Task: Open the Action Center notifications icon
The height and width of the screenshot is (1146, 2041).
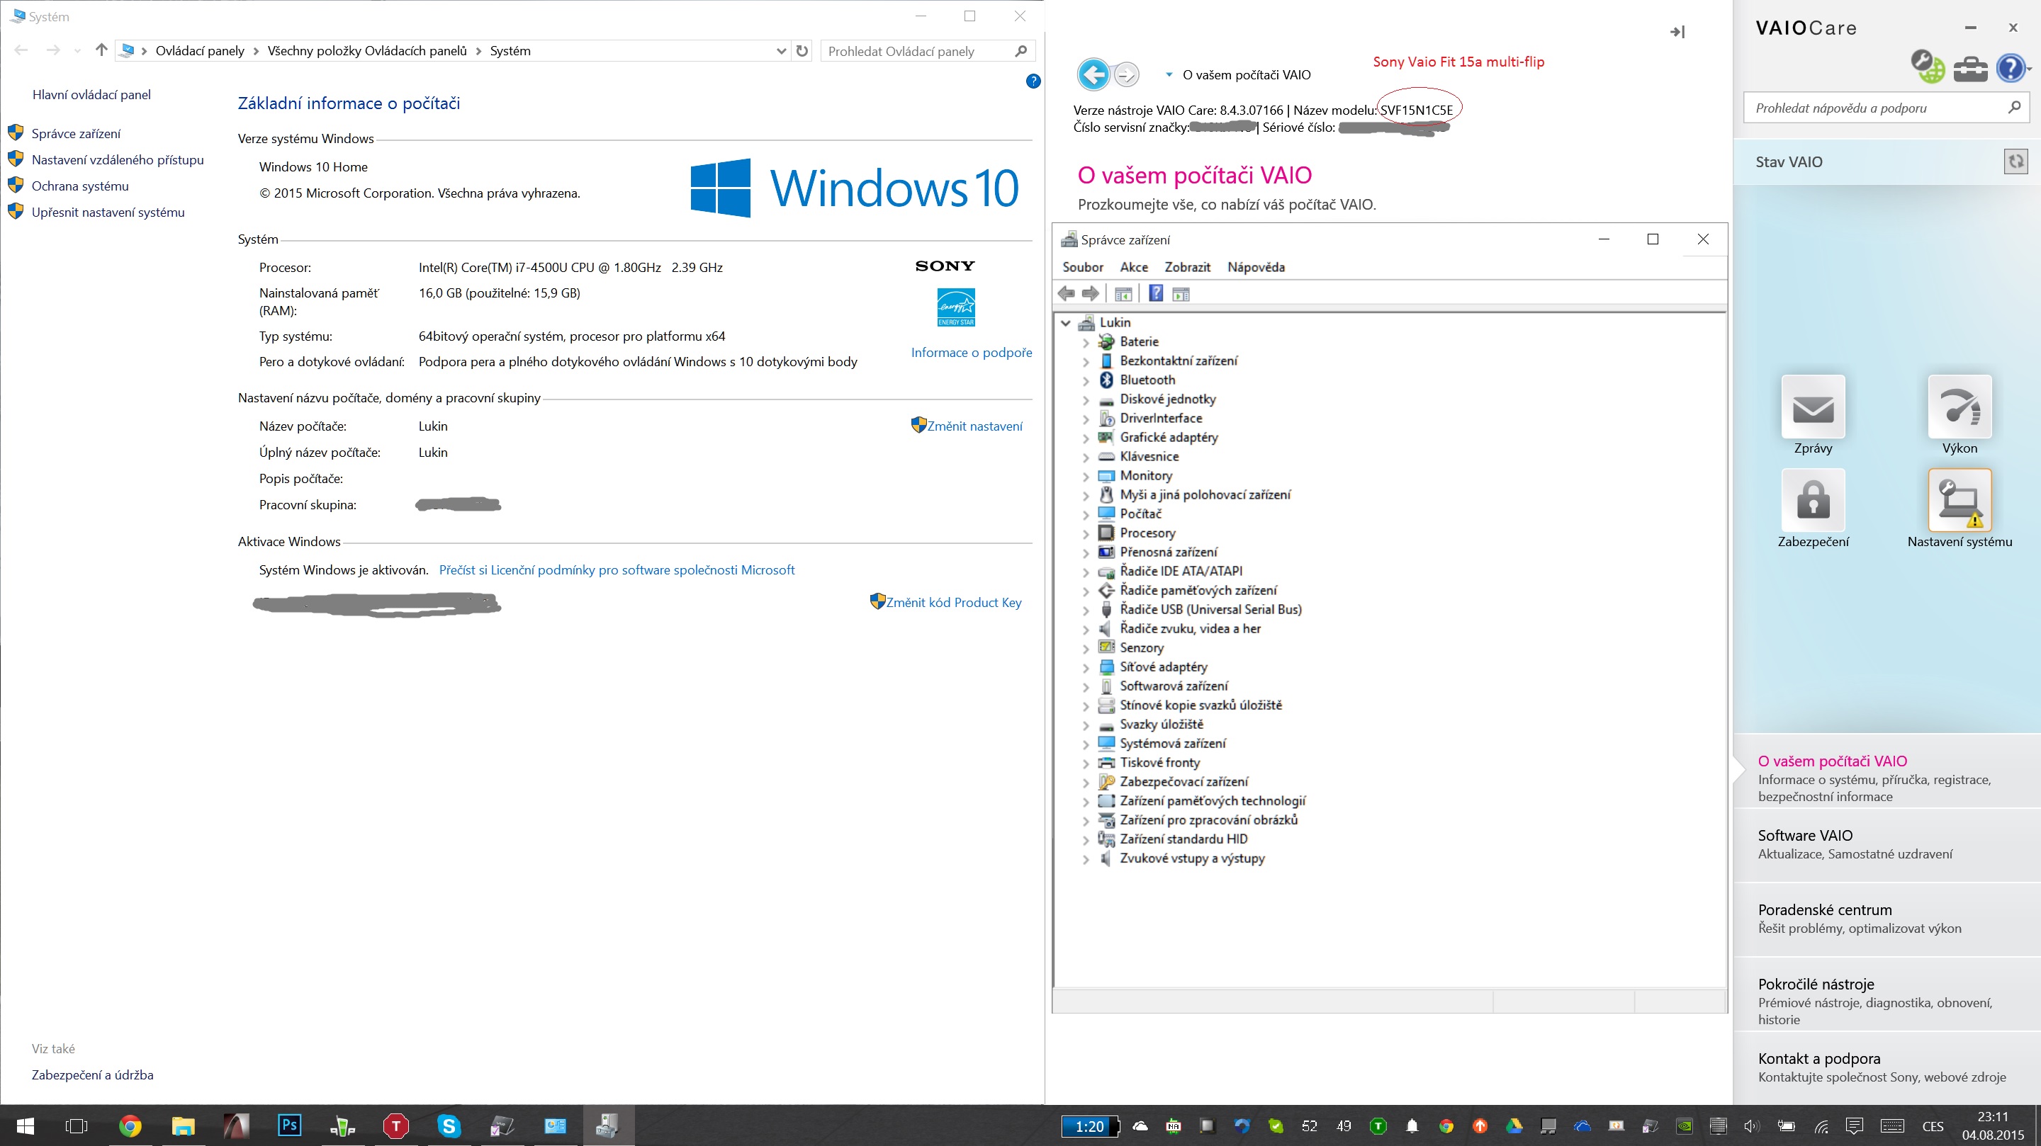Action: click(1854, 1125)
